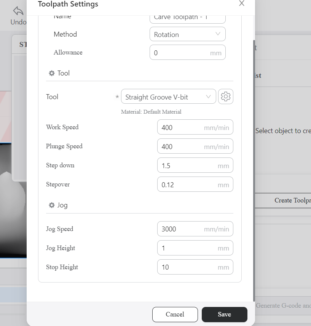Close the Toolpath Settings dialog with the X
Screen dimensions: 311x326
tap(241, 3)
